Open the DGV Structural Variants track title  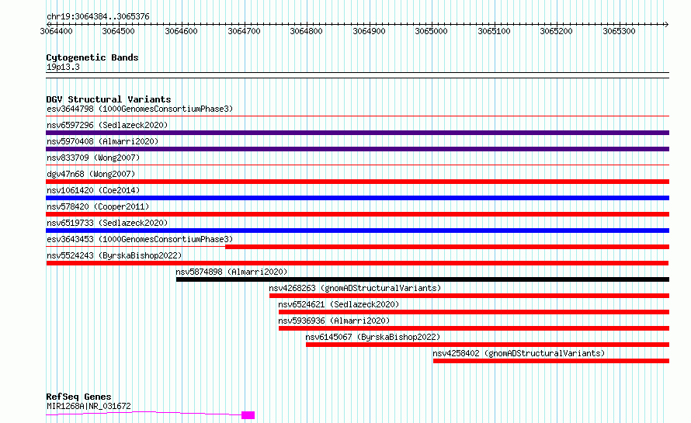click(x=109, y=99)
